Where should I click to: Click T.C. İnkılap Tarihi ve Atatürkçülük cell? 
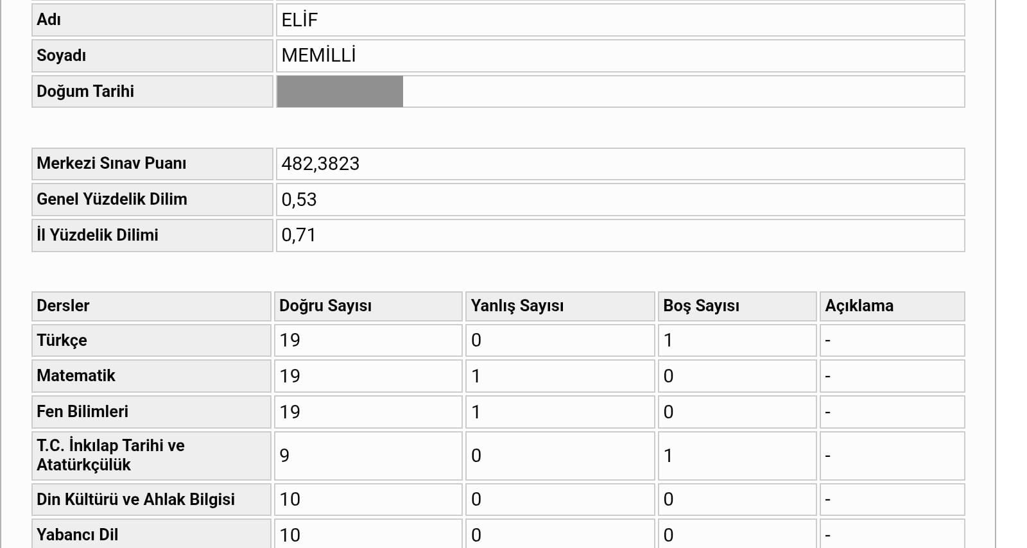(151, 456)
